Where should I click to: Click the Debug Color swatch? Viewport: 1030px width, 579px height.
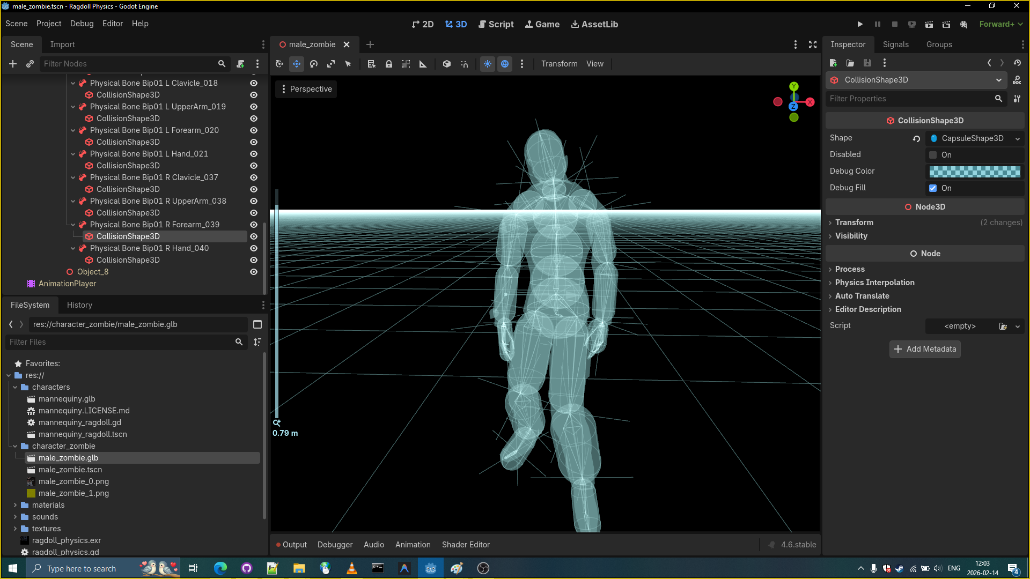tap(974, 172)
